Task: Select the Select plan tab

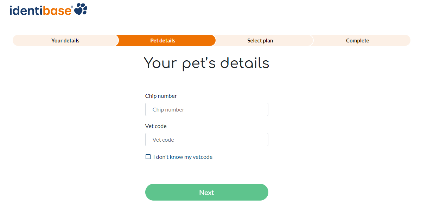Action: (x=260, y=40)
